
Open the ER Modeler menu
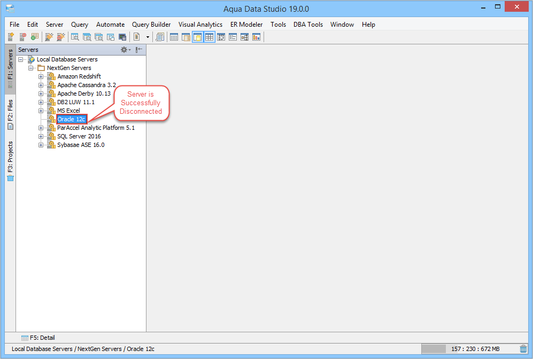(246, 25)
